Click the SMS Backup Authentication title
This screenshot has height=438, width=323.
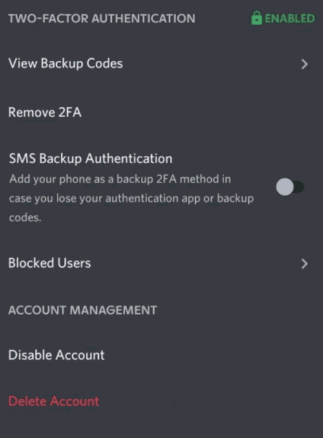[x=90, y=159]
